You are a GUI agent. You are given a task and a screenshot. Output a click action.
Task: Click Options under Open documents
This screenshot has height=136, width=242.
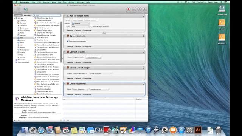[x=78, y=46]
